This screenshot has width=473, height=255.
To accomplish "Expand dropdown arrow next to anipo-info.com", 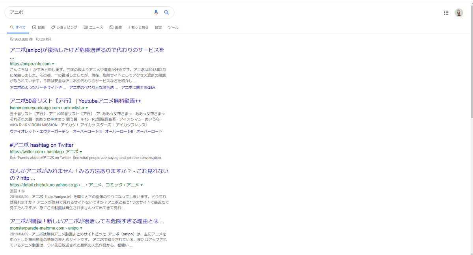I will tap(53, 64).
